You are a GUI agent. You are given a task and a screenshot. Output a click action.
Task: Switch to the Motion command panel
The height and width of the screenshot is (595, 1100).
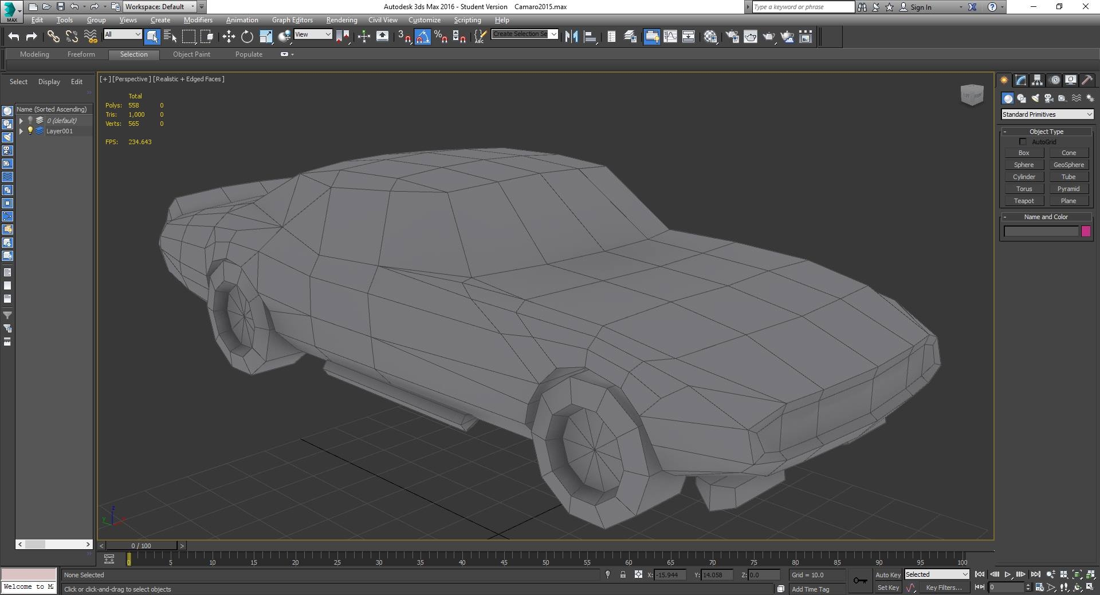(x=1055, y=80)
